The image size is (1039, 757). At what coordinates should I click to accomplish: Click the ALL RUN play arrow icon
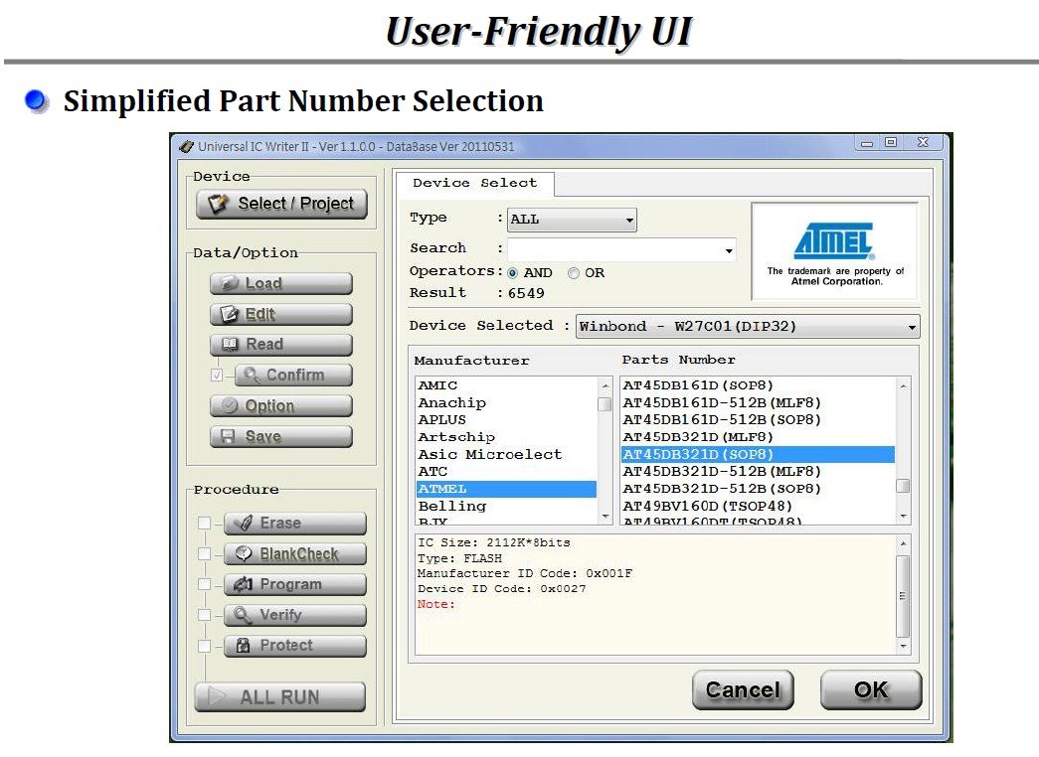[x=218, y=696]
